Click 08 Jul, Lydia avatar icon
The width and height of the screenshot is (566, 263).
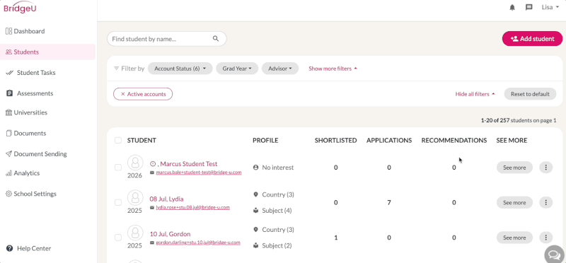pos(135,198)
